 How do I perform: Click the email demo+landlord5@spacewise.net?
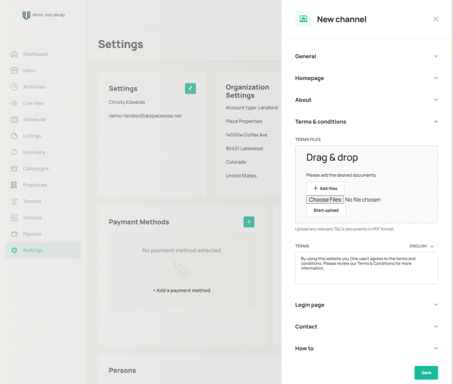click(145, 116)
